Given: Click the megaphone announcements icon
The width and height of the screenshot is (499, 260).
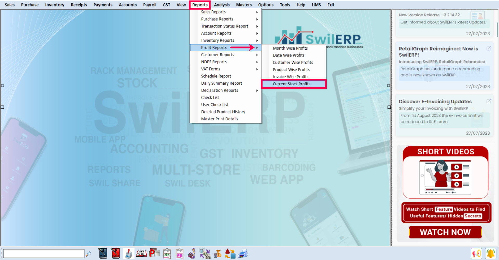Looking at the screenshot, I should (x=476, y=254).
